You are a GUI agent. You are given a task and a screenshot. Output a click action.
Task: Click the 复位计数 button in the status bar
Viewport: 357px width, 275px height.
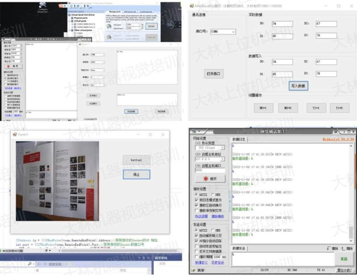(344, 270)
